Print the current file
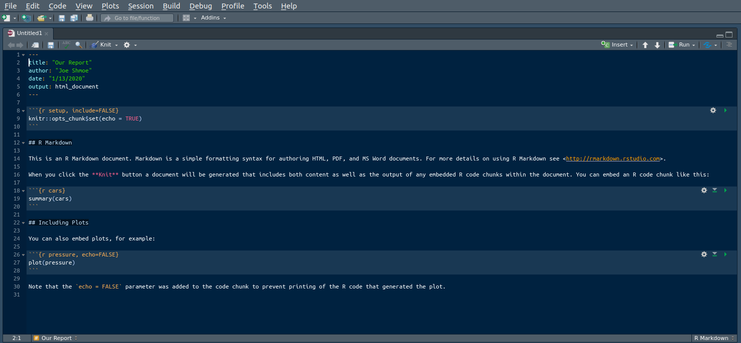The height and width of the screenshot is (343, 741). click(90, 18)
